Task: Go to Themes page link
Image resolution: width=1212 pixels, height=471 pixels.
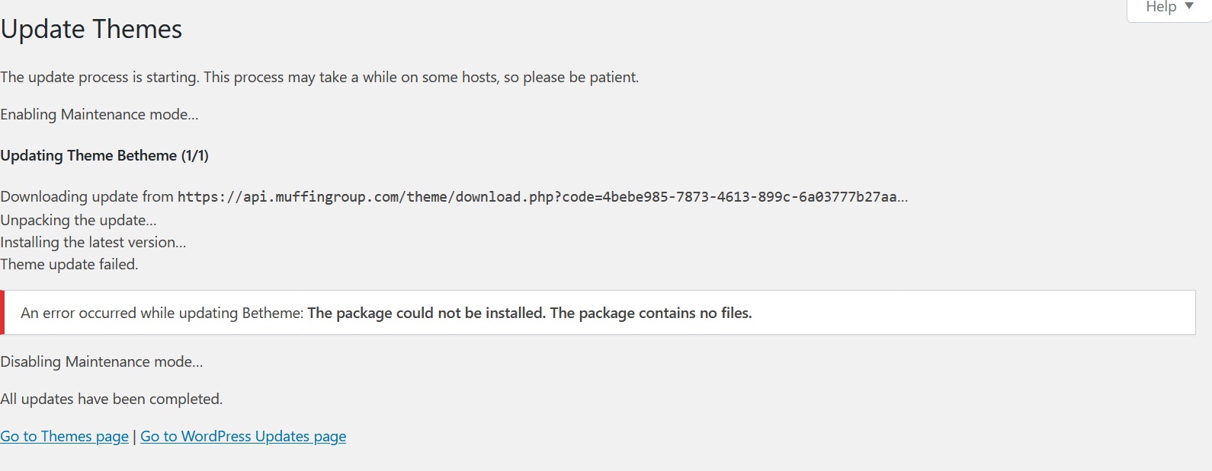Action: (x=65, y=436)
